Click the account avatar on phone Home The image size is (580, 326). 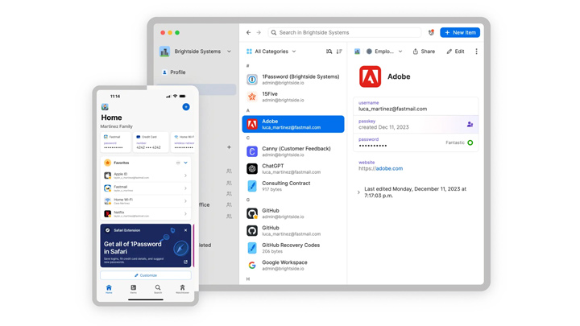(105, 107)
